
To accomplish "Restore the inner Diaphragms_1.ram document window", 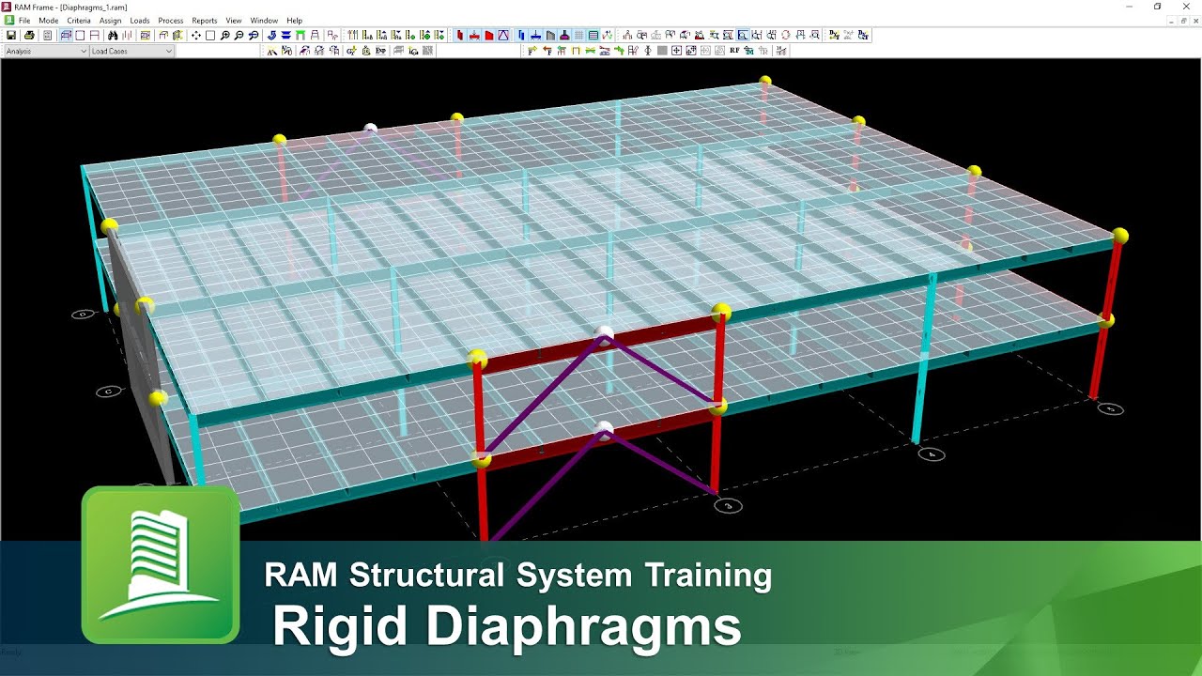I will click(x=1182, y=21).
